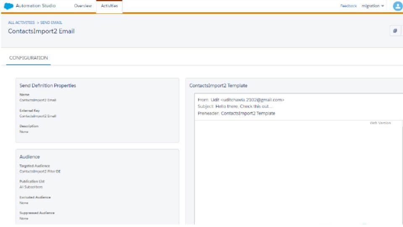Click the ContactsImport2 Email page heading
The image size is (403, 227).
pos(41,31)
